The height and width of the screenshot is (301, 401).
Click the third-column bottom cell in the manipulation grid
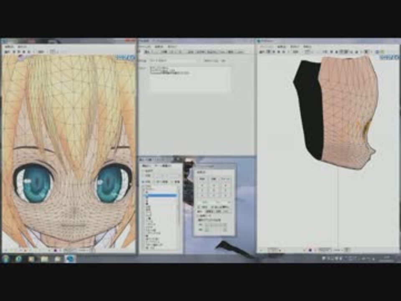tap(226, 196)
